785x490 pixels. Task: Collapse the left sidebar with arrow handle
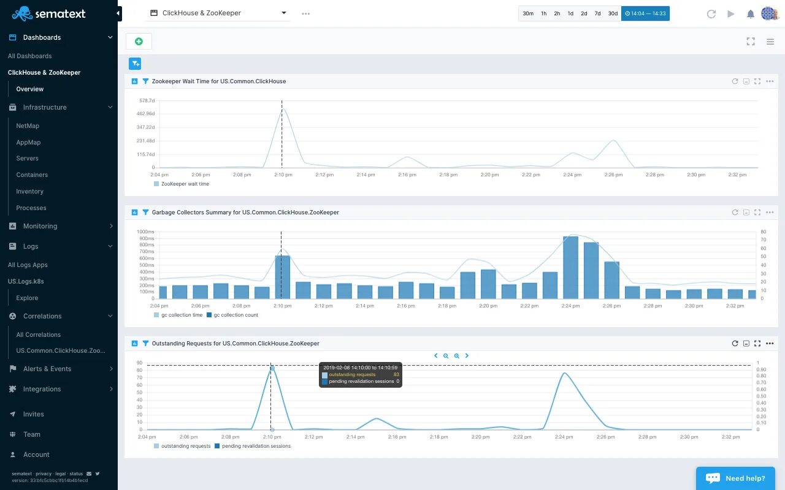(x=118, y=13)
